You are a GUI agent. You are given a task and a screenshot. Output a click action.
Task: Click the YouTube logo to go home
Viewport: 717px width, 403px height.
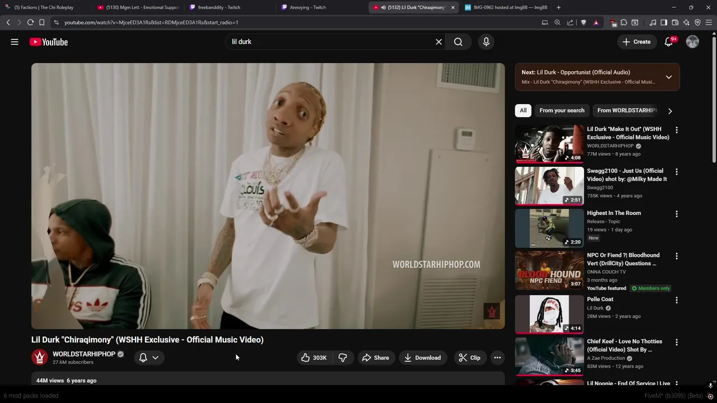pyautogui.click(x=49, y=42)
